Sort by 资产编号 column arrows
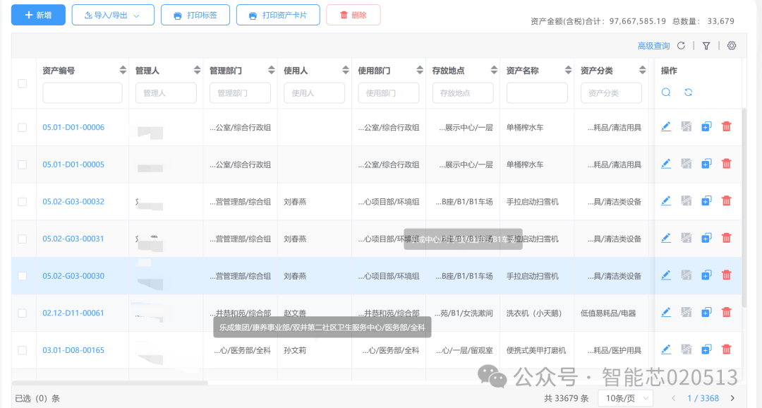This screenshot has width=762, height=408. tap(123, 71)
